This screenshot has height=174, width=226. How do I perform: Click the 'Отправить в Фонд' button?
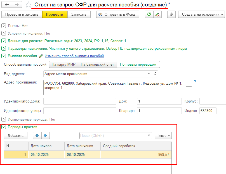118,15
